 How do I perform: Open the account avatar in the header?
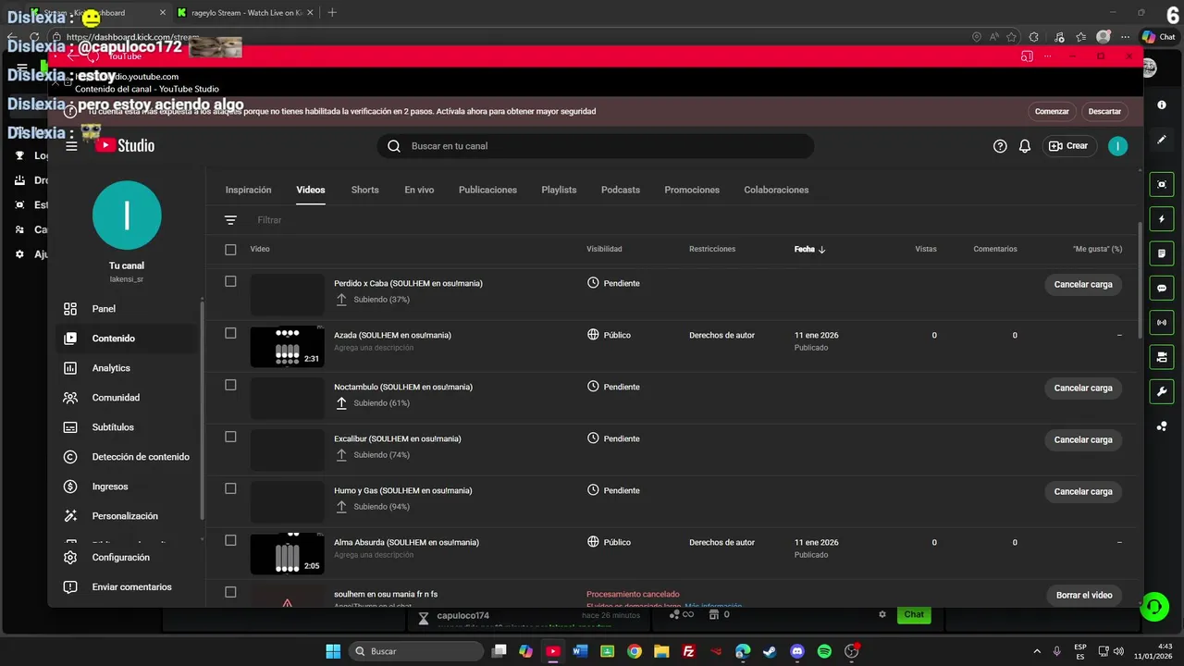point(1117,146)
